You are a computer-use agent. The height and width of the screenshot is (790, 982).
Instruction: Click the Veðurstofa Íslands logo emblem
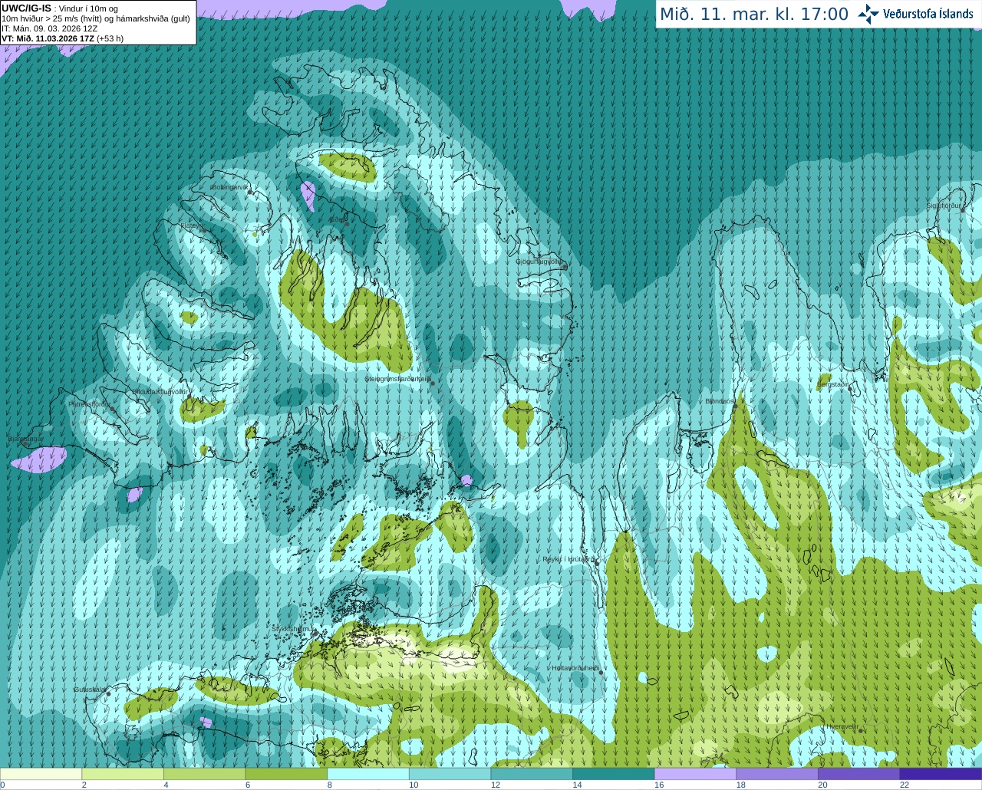click(868, 14)
